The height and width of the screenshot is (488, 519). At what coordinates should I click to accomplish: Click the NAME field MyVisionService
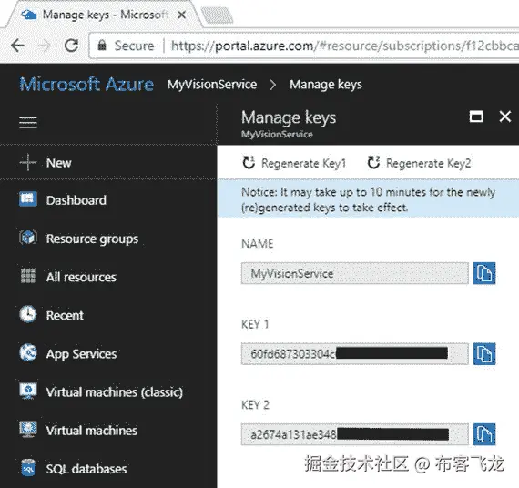tap(355, 273)
